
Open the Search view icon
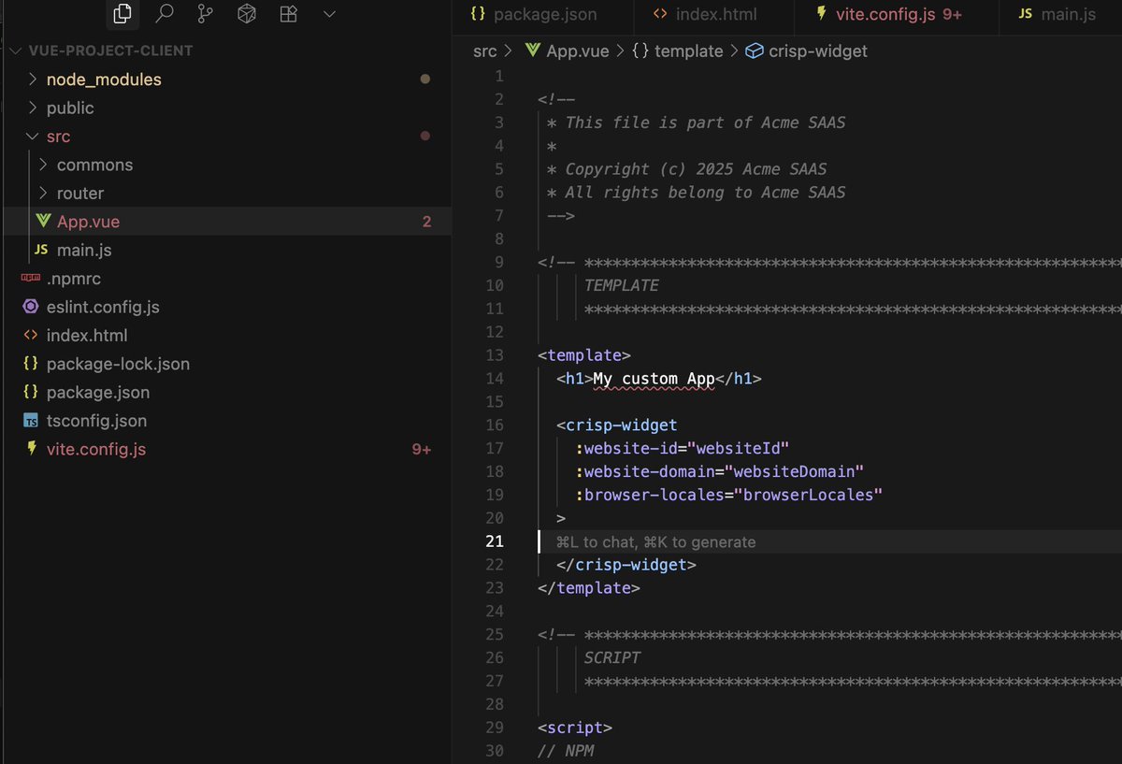[x=164, y=14]
